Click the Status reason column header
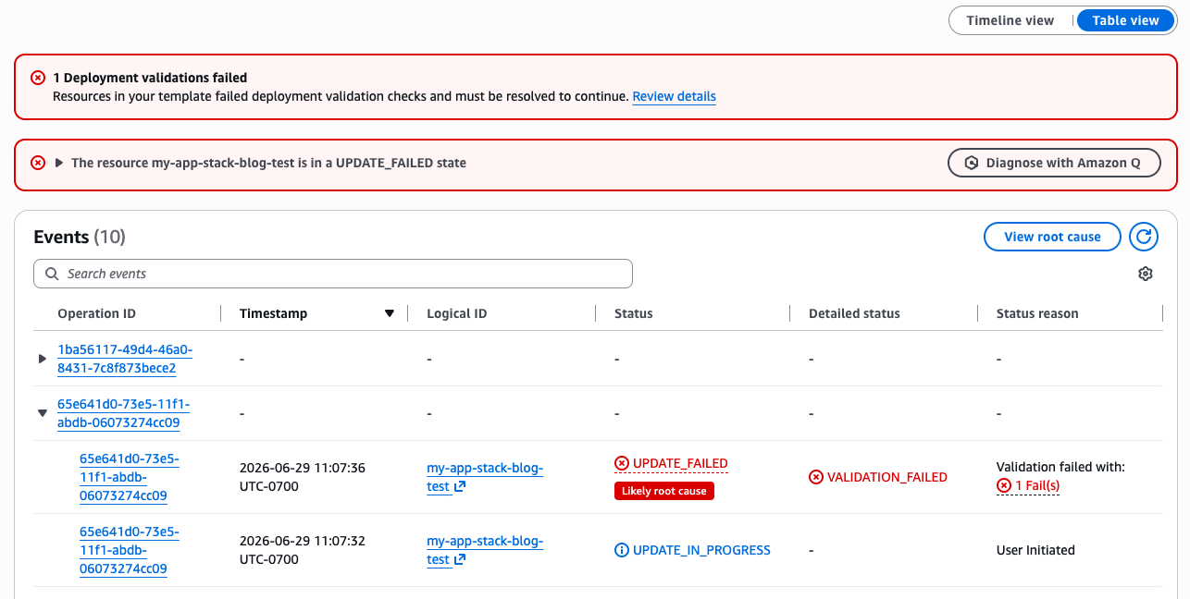Screen dimensions: 1190x599 tap(1037, 313)
